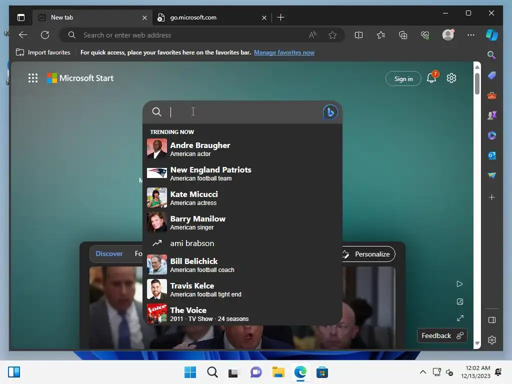Open sidebar Outlook icon
The image size is (512, 384).
click(492, 156)
